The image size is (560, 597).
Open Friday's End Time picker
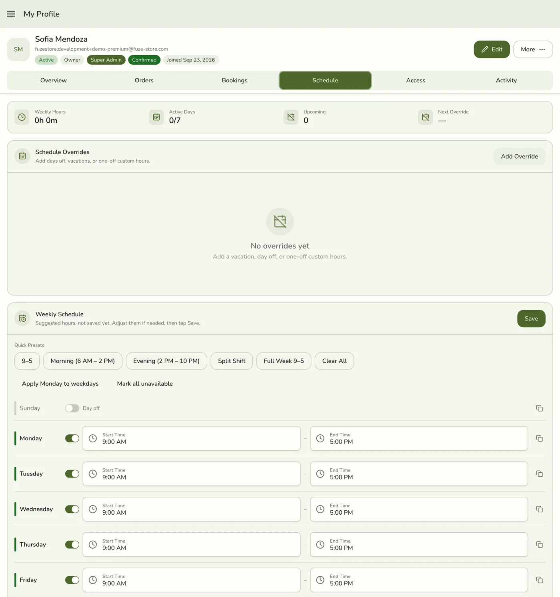coord(419,580)
